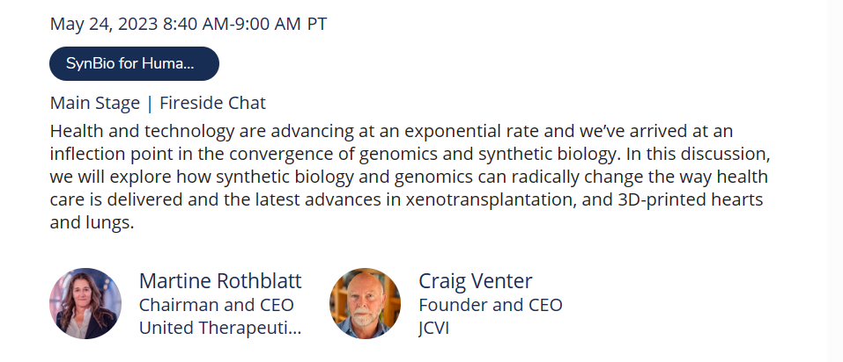Screen dimensions: 843x362
Task: Click the Fireside Chat session type text
Action: coord(212,103)
